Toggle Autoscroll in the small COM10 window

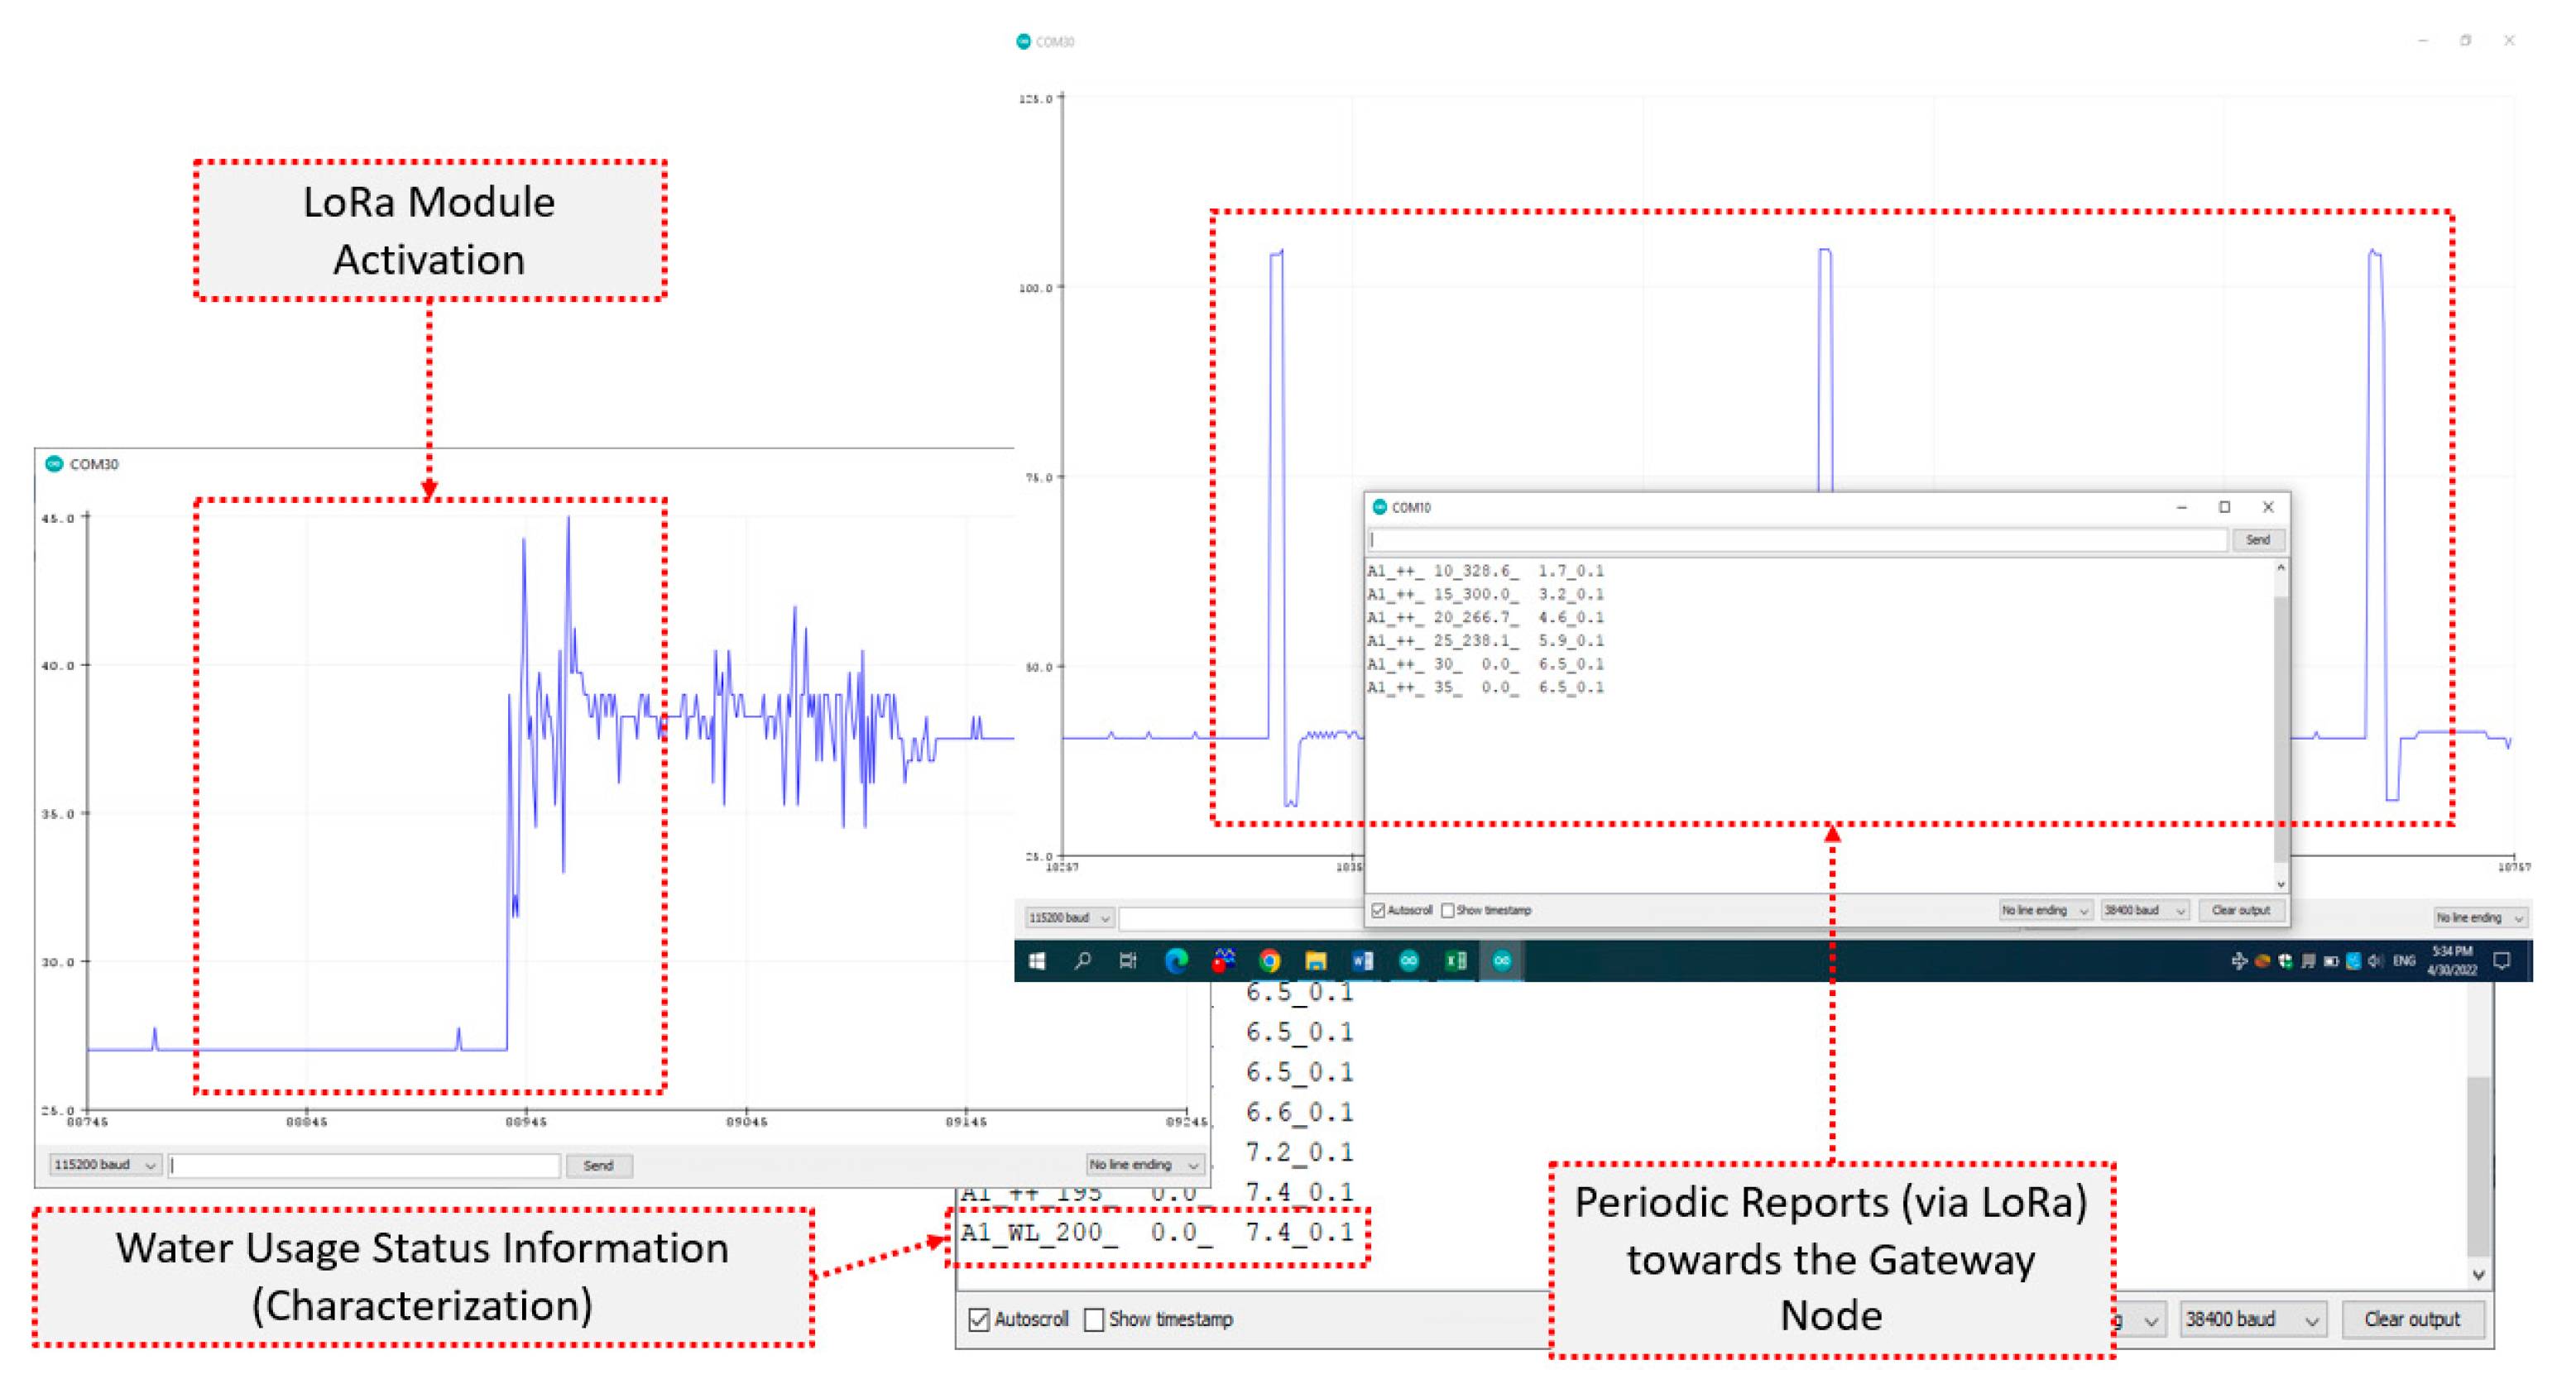(x=1378, y=910)
